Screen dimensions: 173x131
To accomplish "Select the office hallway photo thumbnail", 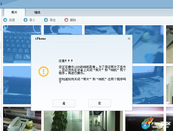I will click(104, 121).
